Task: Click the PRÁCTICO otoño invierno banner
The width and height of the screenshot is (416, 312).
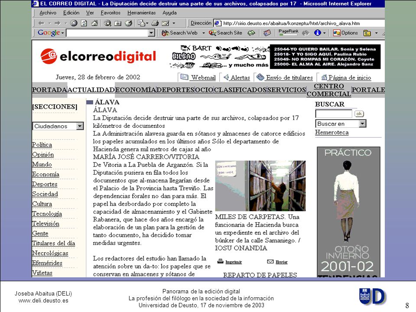Action: [348, 212]
